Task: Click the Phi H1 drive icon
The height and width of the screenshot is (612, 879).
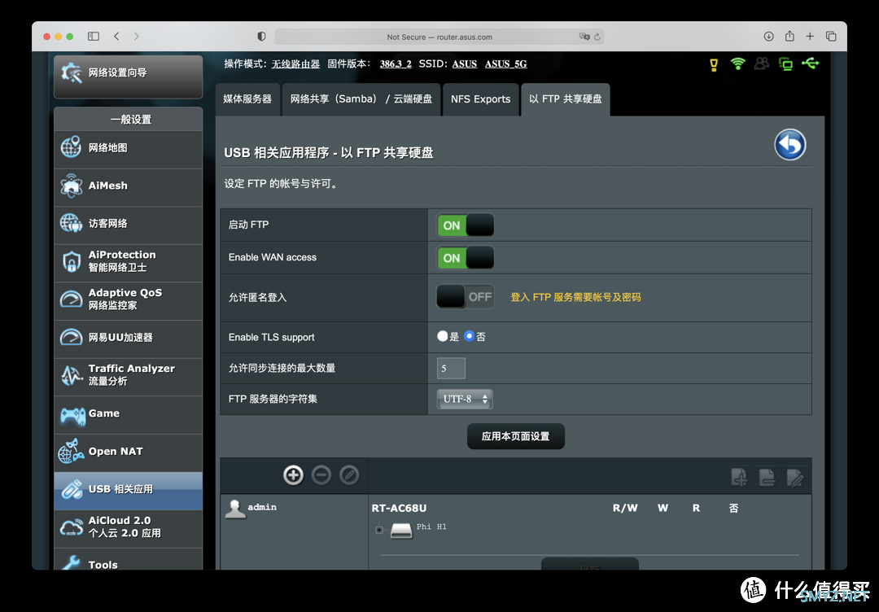Action: [x=401, y=530]
